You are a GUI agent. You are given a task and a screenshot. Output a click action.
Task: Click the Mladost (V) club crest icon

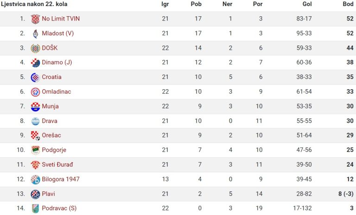tap(35, 34)
